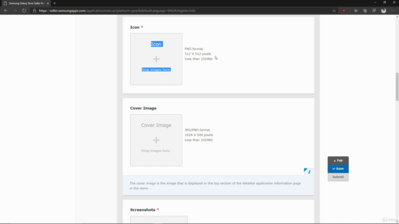The width and height of the screenshot is (399, 224).
Task: Open the Favorites list icon
Action: click(356, 11)
